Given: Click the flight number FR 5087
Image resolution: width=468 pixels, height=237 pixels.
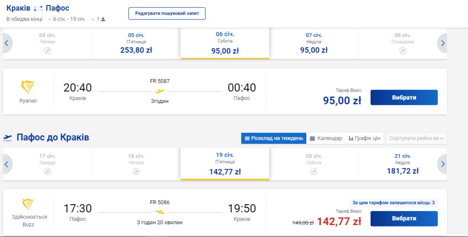Looking at the screenshot, I should (x=160, y=81).
